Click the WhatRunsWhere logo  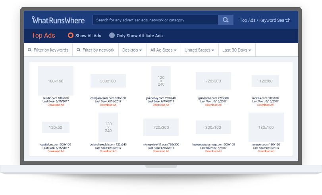[x=58, y=20]
